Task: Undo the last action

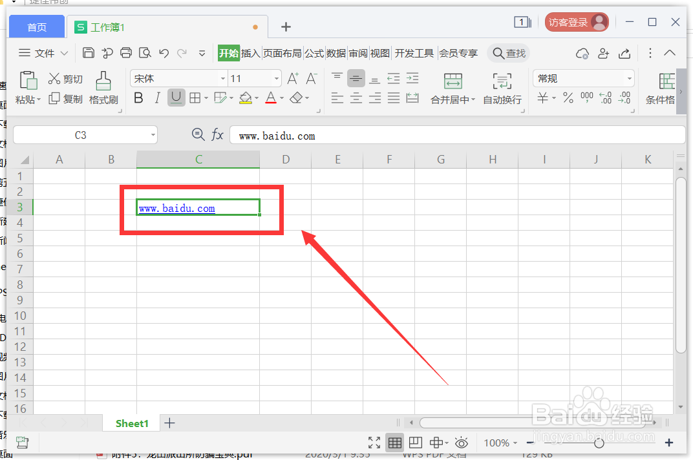Action: click(164, 53)
